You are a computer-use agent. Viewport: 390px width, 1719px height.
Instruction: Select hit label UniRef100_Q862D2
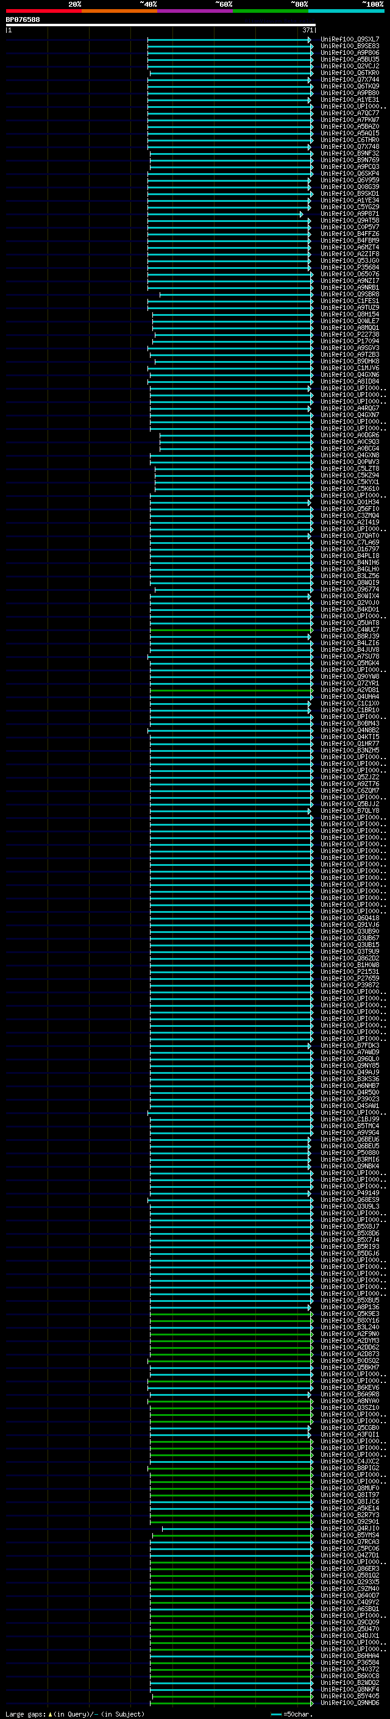click(349, 958)
